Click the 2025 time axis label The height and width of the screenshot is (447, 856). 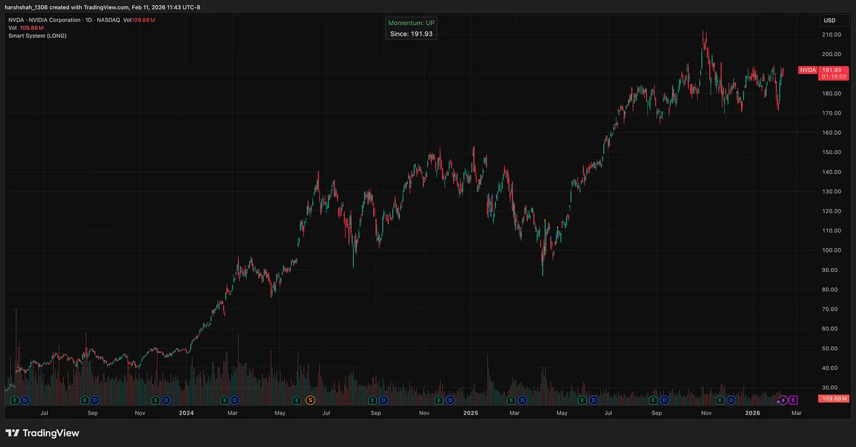471,413
